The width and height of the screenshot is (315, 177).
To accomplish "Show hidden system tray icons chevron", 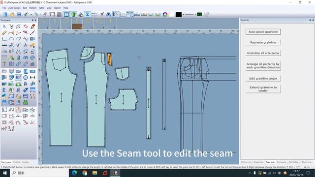I will click(250, 173).
